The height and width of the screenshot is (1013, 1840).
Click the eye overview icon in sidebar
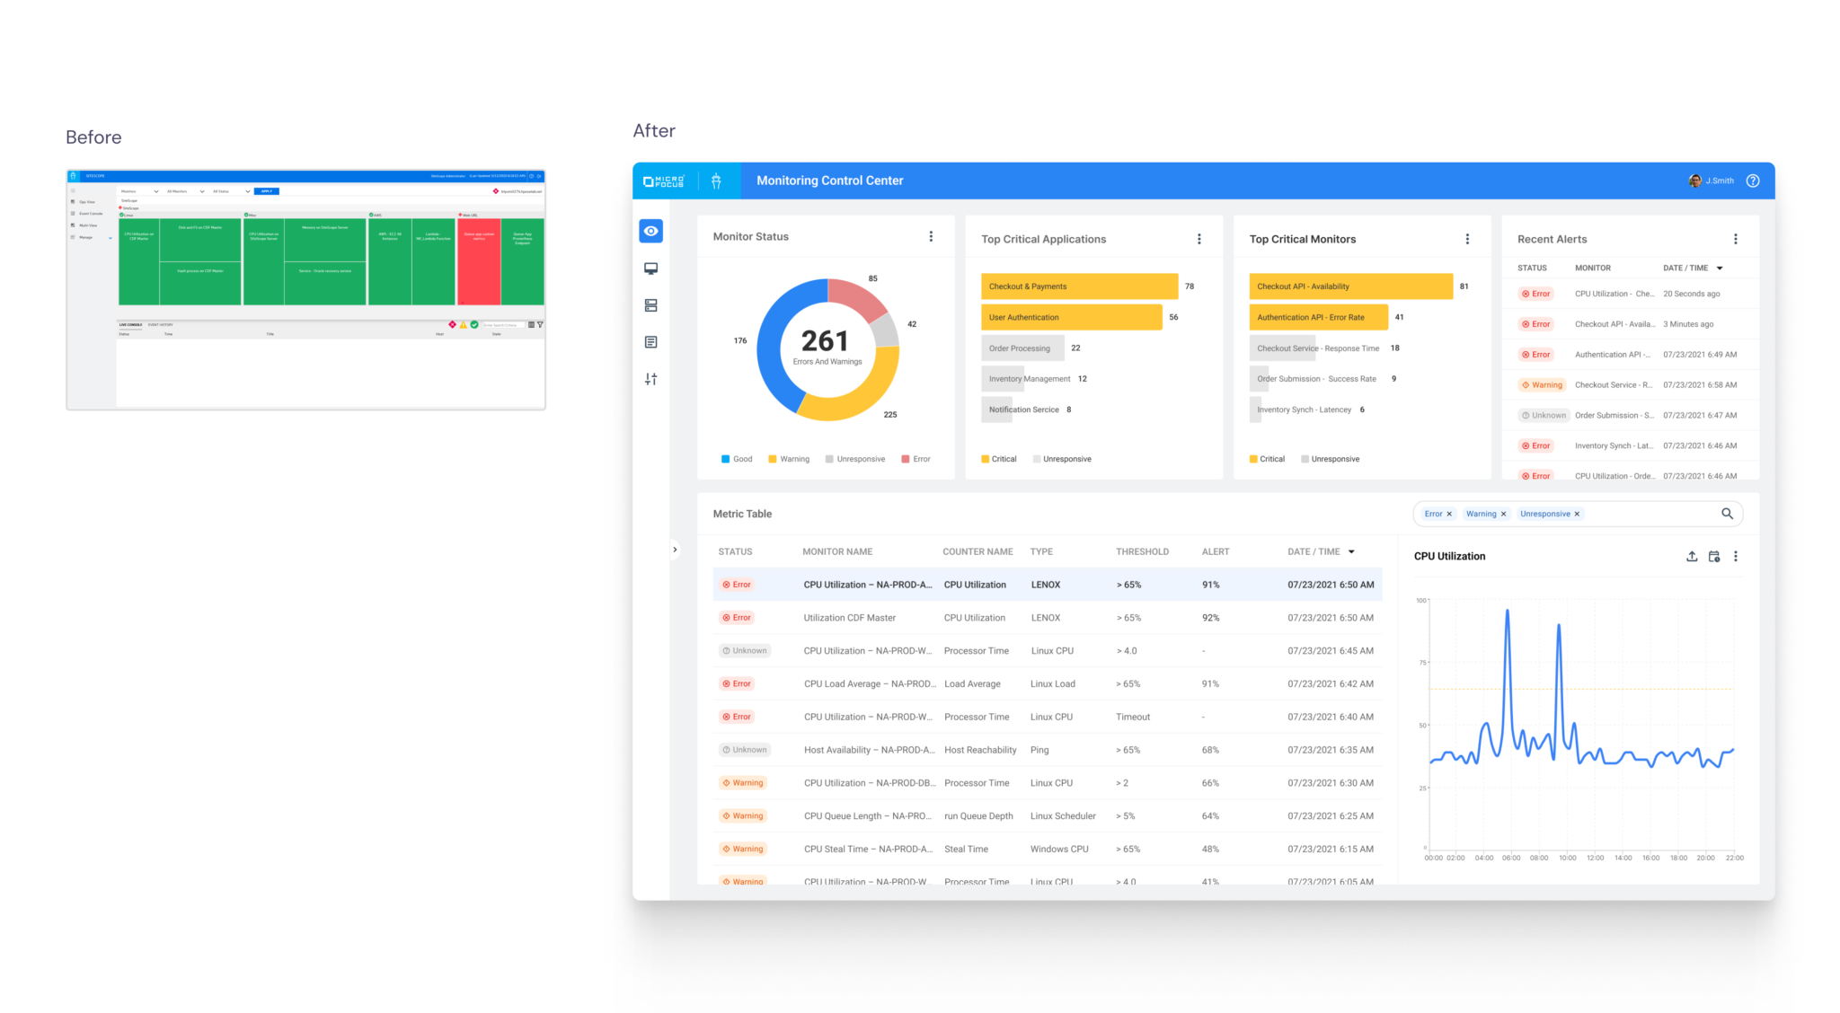click(x=650, y=231)
